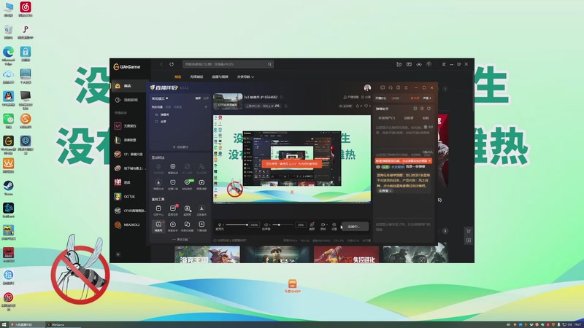584x328 pixels.
Task: Expand the 详情 details arrow
Action: (427, 98)
